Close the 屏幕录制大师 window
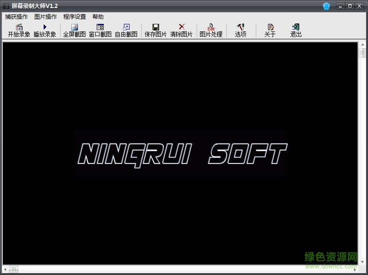This screenshot has height=275, width=368. (x=360, y=6)
